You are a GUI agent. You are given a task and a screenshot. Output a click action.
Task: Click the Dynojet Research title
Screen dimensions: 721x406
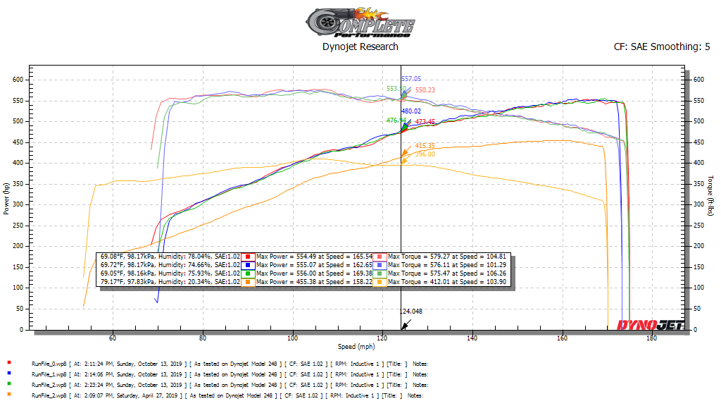360,47
